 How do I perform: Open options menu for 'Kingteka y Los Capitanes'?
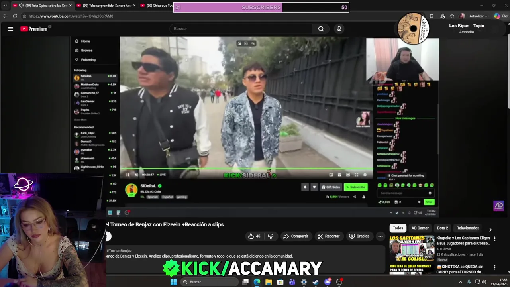pyautogui.click(x=495, y=239)
